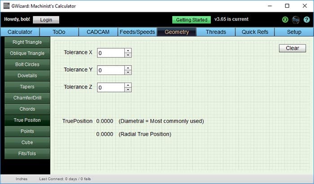Close the GWizard window
The width and height of the screenshot is (314, 184).
pyautogui.click(x=305, y=6)
